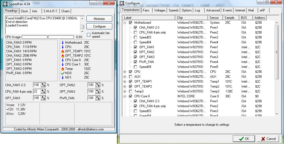Viewport: 284px width, 144px height.
Task: Click the first CPU Usage progress bar
Action: point(35,37)
